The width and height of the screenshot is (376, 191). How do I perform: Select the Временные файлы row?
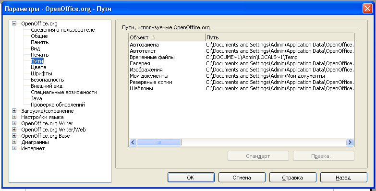(241, 57)
